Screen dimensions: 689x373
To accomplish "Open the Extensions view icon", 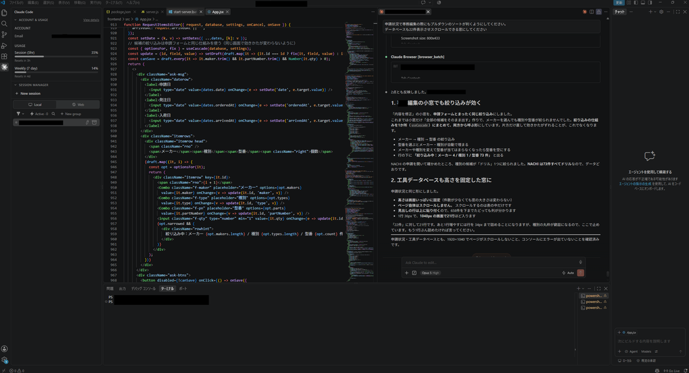I will [5, 57].
